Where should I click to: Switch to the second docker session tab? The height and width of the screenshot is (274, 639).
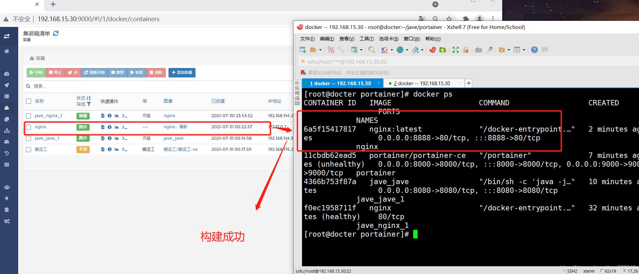(x=421, y=83)
